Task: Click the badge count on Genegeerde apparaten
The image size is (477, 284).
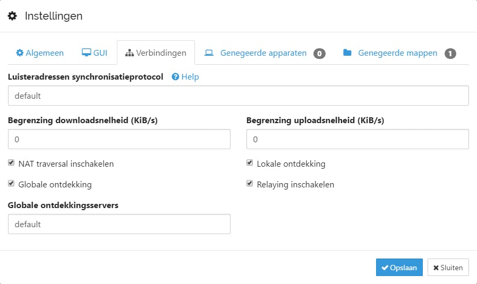Action: (x=319, y=53)
